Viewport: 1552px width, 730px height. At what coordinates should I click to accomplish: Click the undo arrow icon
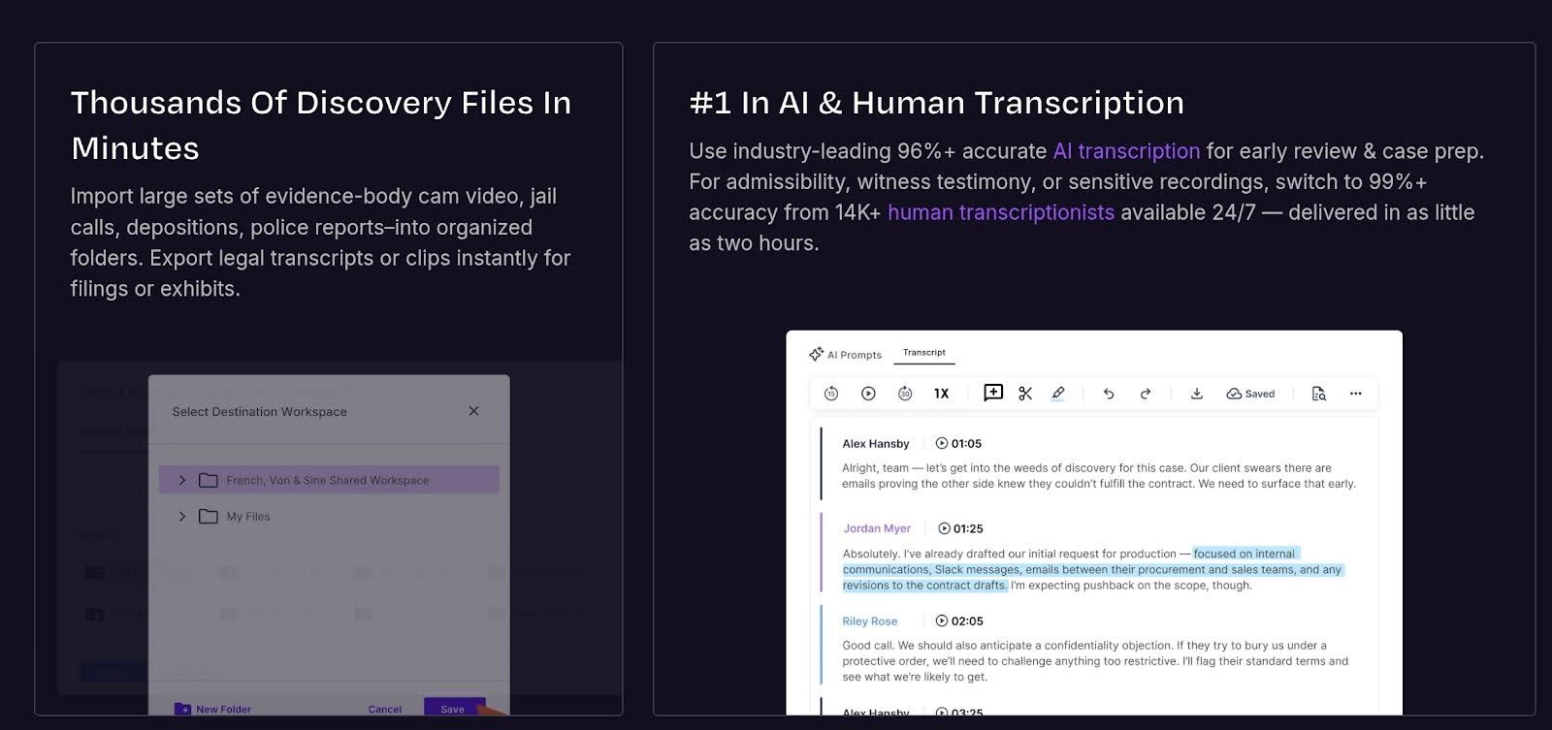tap(1109, 394)
